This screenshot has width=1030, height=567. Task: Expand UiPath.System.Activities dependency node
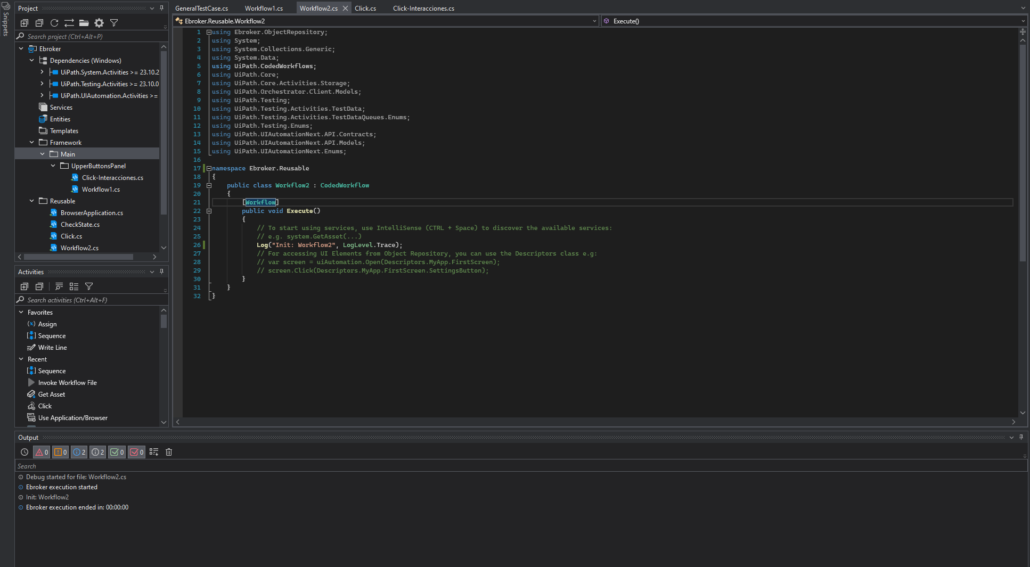(42, 72)
